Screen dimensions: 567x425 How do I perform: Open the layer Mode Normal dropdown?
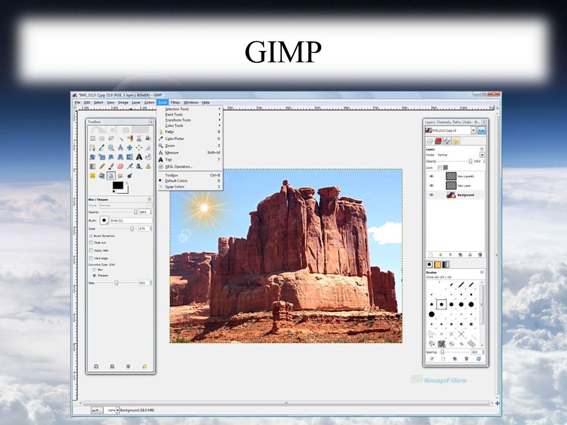482,155
